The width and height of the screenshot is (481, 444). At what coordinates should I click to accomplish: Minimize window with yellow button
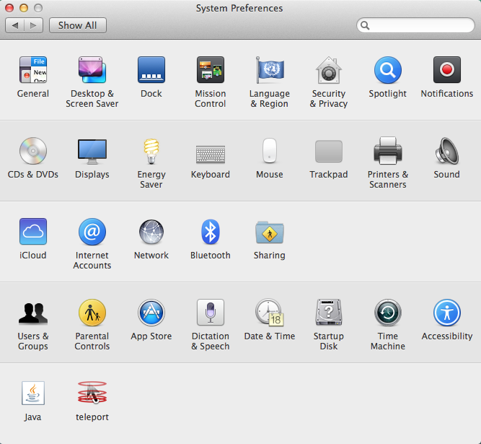point(24,8)
